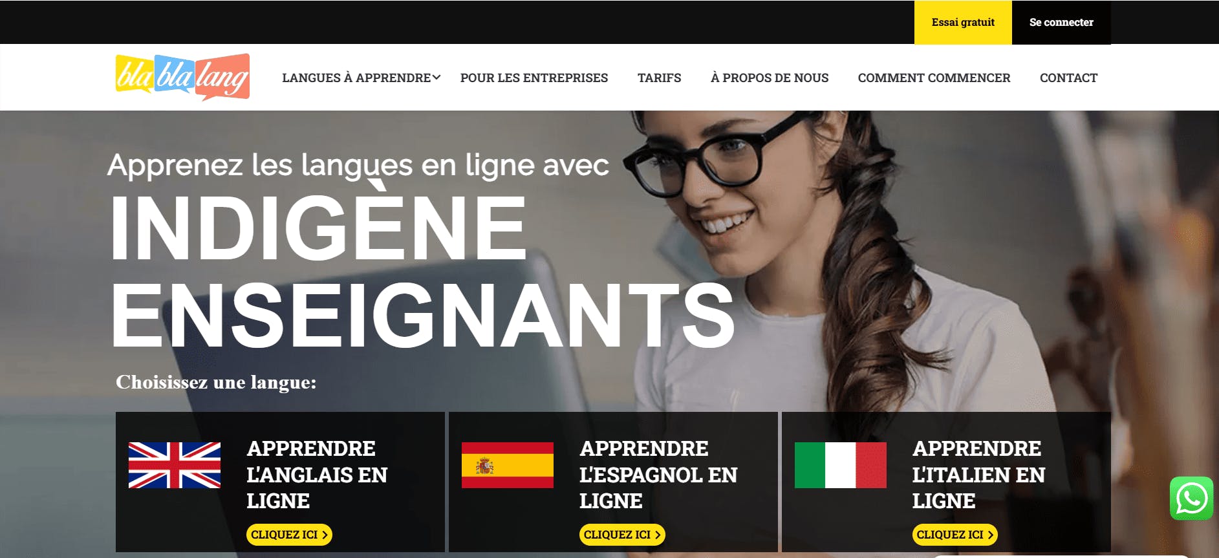Image resolution: width=1219 pixels, height=558 pixels.
Task: Expand the Langues à apprendre chevron
Action: pyautogui.click(x=437, y=77)
